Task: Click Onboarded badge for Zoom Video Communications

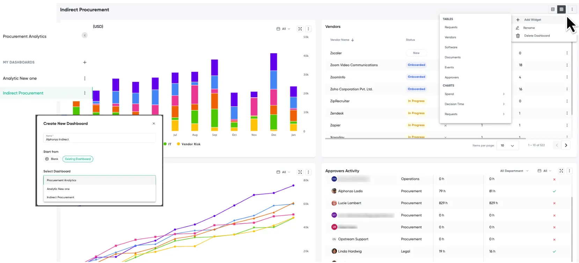Action: point(417,65)
